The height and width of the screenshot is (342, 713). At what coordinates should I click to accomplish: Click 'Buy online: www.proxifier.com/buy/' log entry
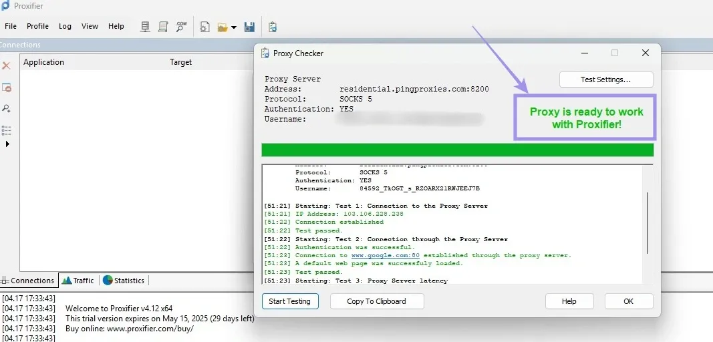tap(130, 329)
